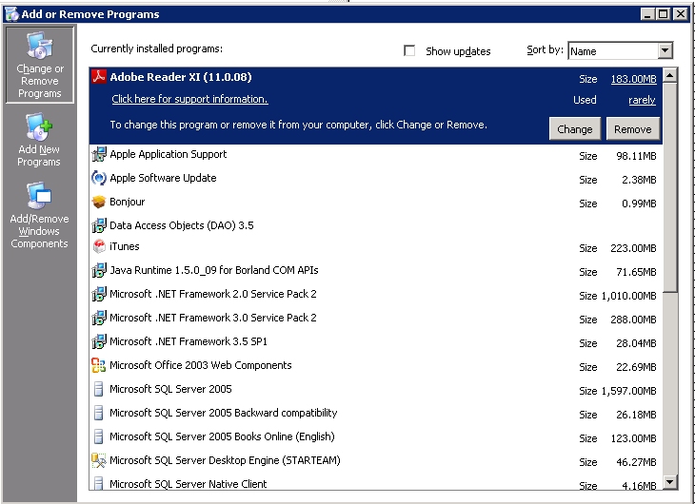
Task: Click the scrollbar up arrow in the program list
Action: (x=669, y=76)
